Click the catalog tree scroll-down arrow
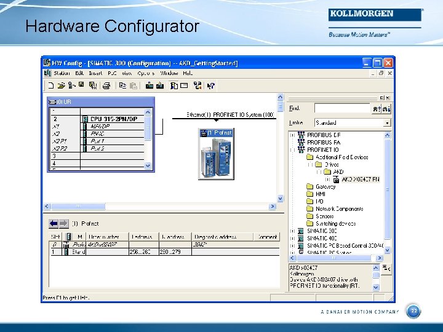443x332 pixels. 388,250
